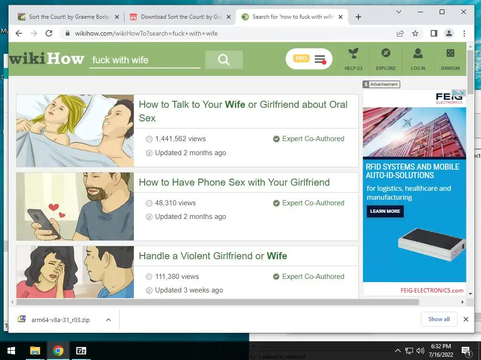Open Windows Start menu
The height and width of the screenshot is (360, 481).
click(11, 351)
